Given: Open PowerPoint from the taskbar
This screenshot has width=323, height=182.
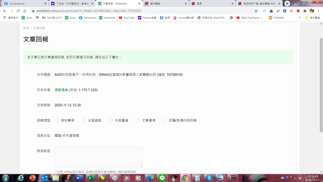Looking at the screenshot, I should tap(32, 178).
